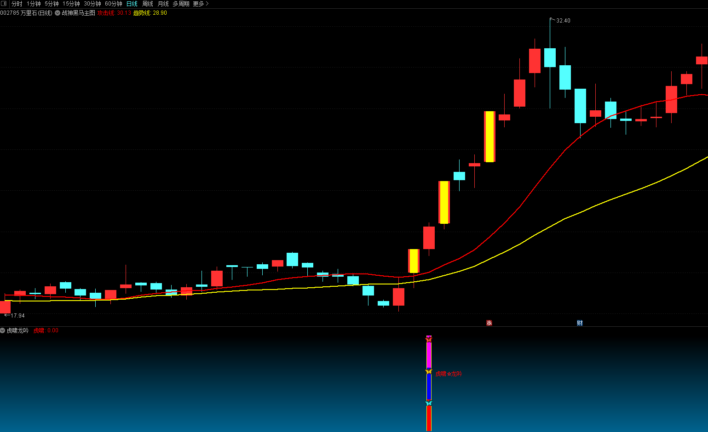Click the red bottom segment of signal bar
Screen dimensions: 708x432
[x=429, y=418]
